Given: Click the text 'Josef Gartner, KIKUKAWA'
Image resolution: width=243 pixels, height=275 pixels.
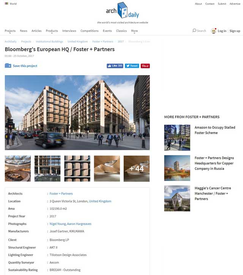Looking at the screenshot, I should pos(67,231).
